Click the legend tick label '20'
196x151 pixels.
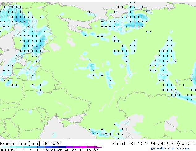[x=53, y=150]
